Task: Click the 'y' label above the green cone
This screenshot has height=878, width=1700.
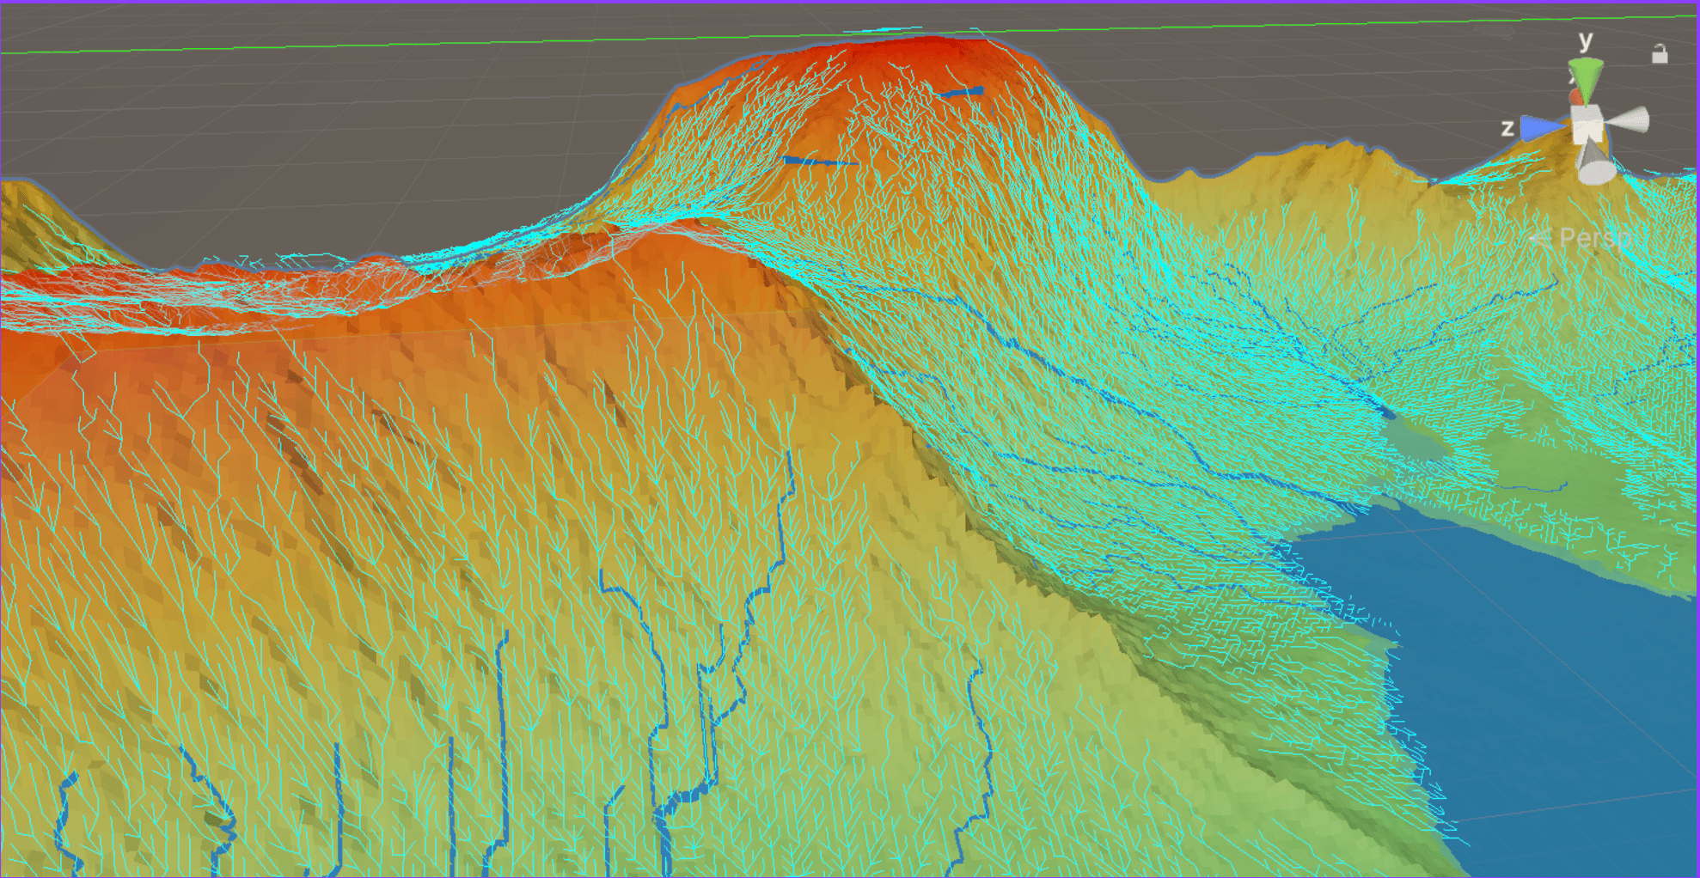Action: [1585, 40]
